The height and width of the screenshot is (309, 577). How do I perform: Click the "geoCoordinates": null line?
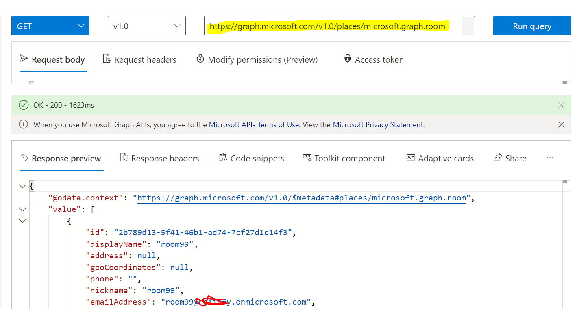(139, 268)
